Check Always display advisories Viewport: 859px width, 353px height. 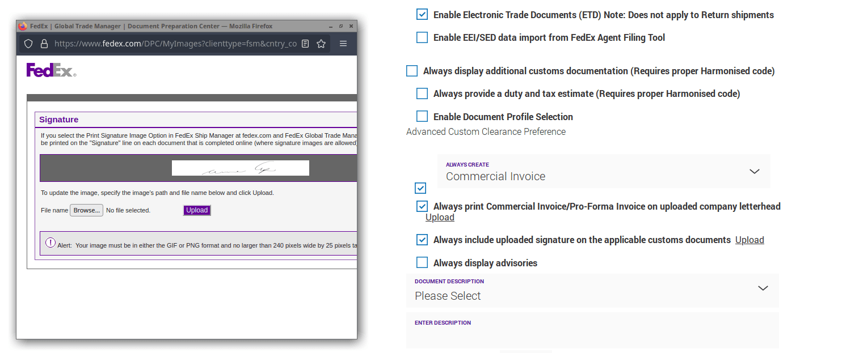tap(422, 262)
